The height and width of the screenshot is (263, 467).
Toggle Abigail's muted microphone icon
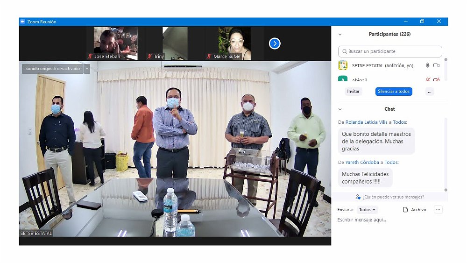(x=427, y=80)
